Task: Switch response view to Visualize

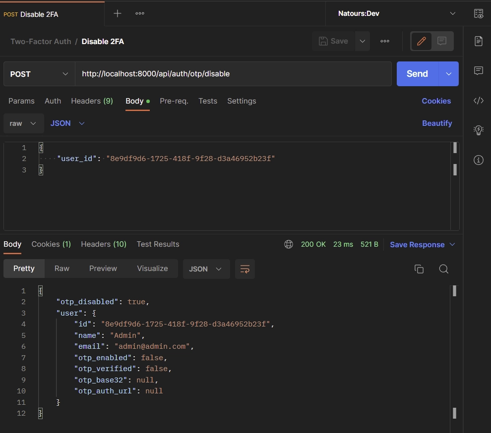Action: 152,269
